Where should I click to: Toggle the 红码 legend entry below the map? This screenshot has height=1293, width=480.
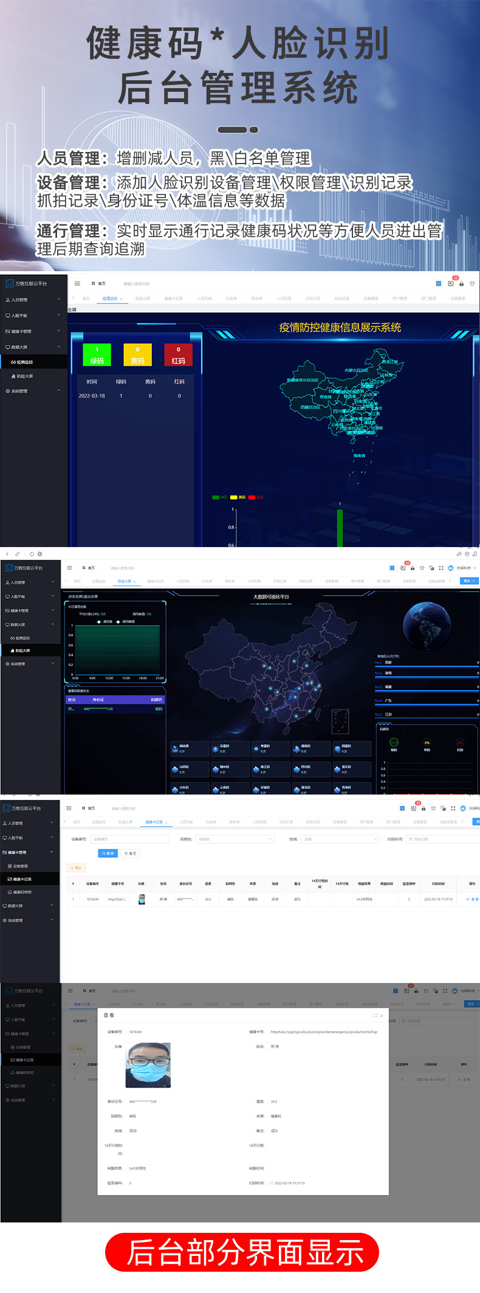256,497
